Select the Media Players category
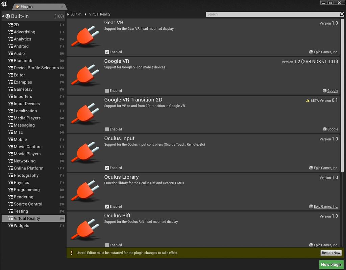This screenshot has width=346, height=270. click(33, 118)
